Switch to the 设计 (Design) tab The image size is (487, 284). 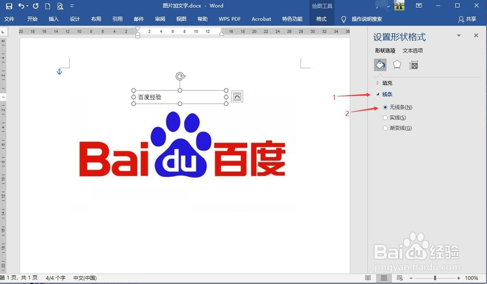pos(75,19)
